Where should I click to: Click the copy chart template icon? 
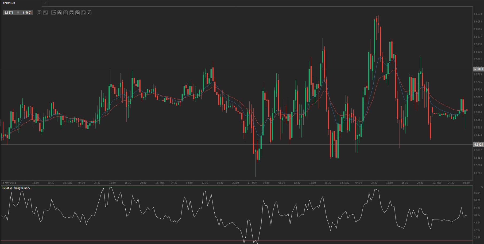(x=78, y=13)
